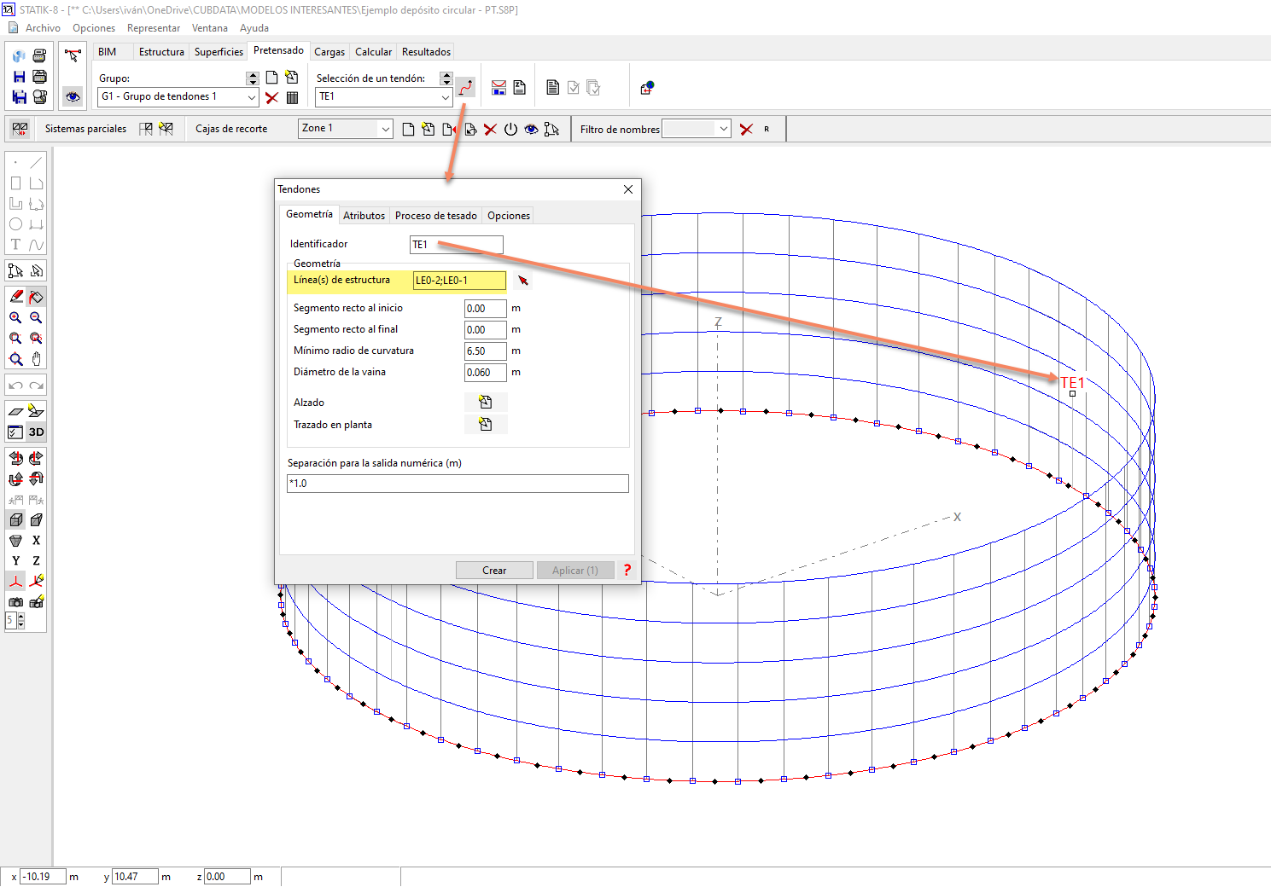The width and height of the screenshot is (1271, 887).
Task: Open the Proceso de tesado tab
Action: click(436, 216)
